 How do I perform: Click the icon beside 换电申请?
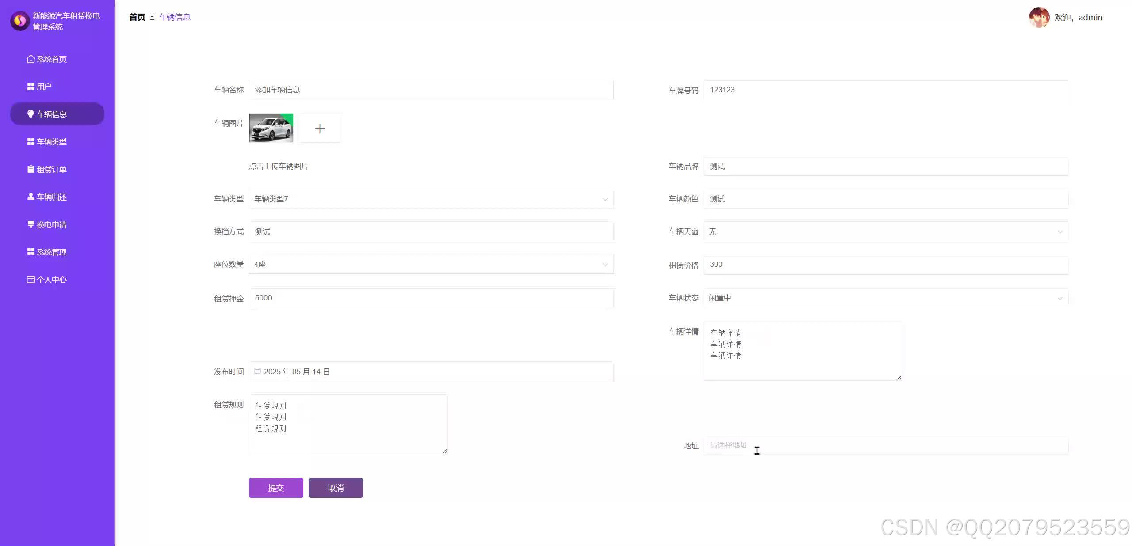point(31,224)
